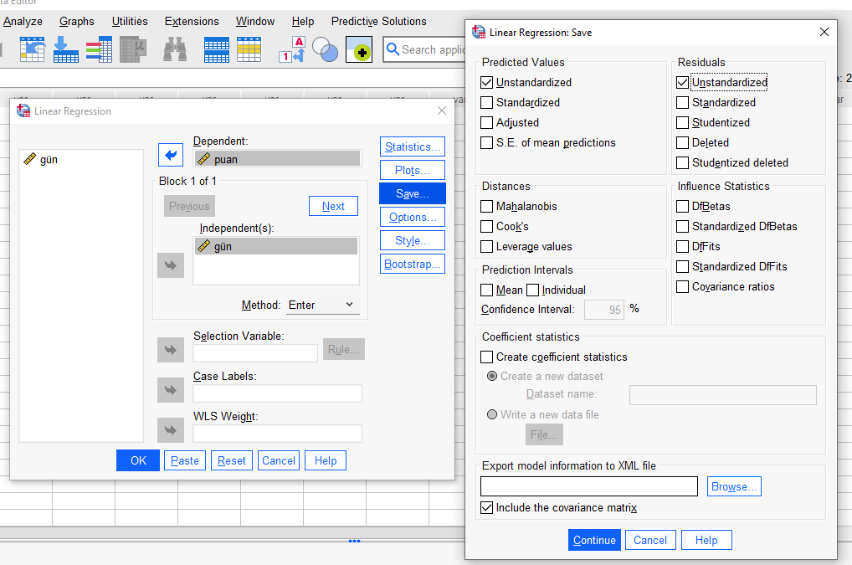This screenshot has height=565, width=852.
Task: Open the Extensions menu
Action: (x=192, y=21)
